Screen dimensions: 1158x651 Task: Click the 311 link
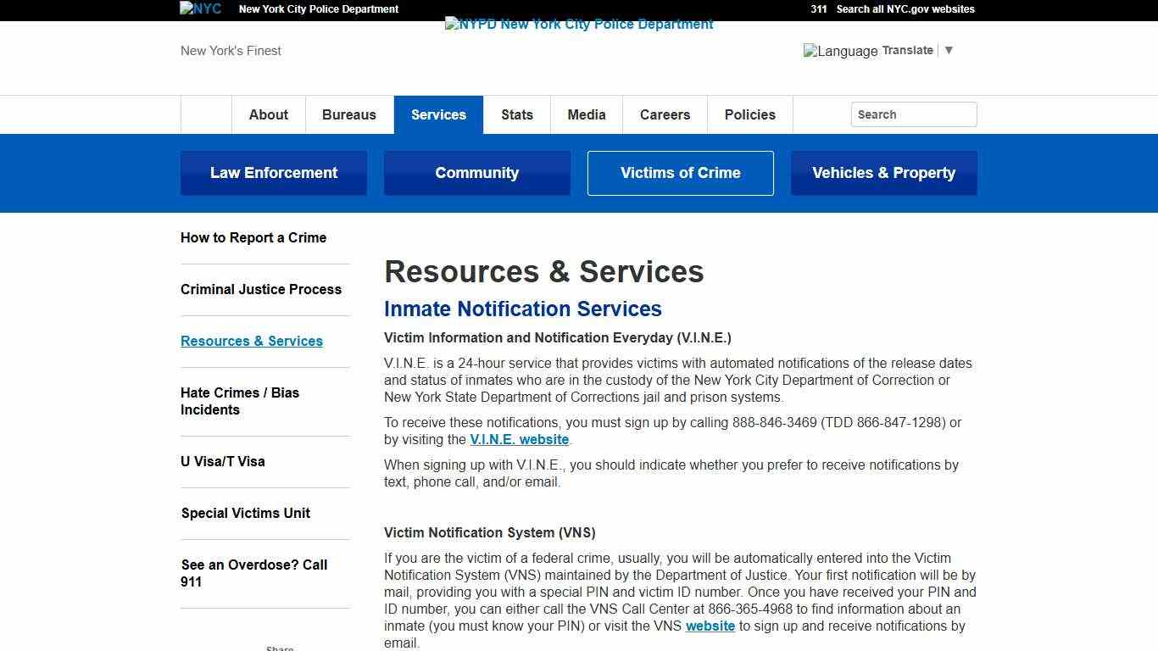coord(816,9)
